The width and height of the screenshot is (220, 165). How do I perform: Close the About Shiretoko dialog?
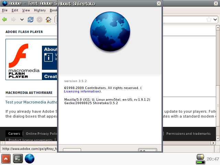159,3
